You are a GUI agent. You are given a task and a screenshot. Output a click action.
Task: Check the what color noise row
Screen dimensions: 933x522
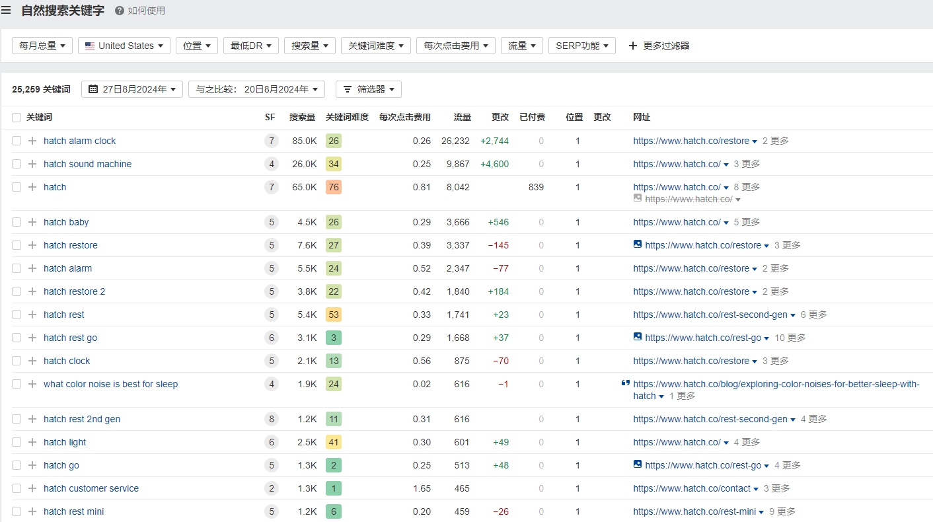pos(17,384)
